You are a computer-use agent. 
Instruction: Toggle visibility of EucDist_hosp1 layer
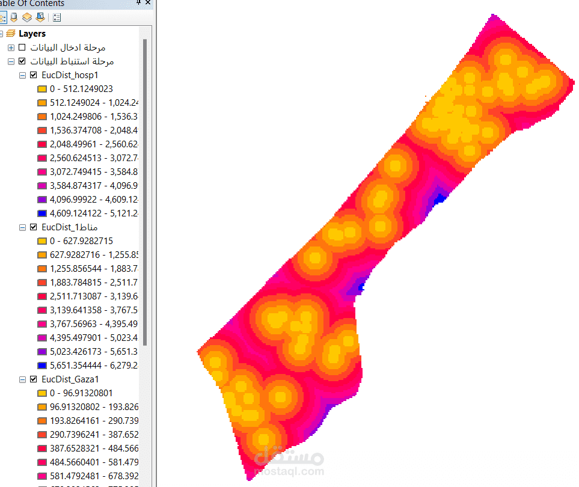(x=34, y=75)
